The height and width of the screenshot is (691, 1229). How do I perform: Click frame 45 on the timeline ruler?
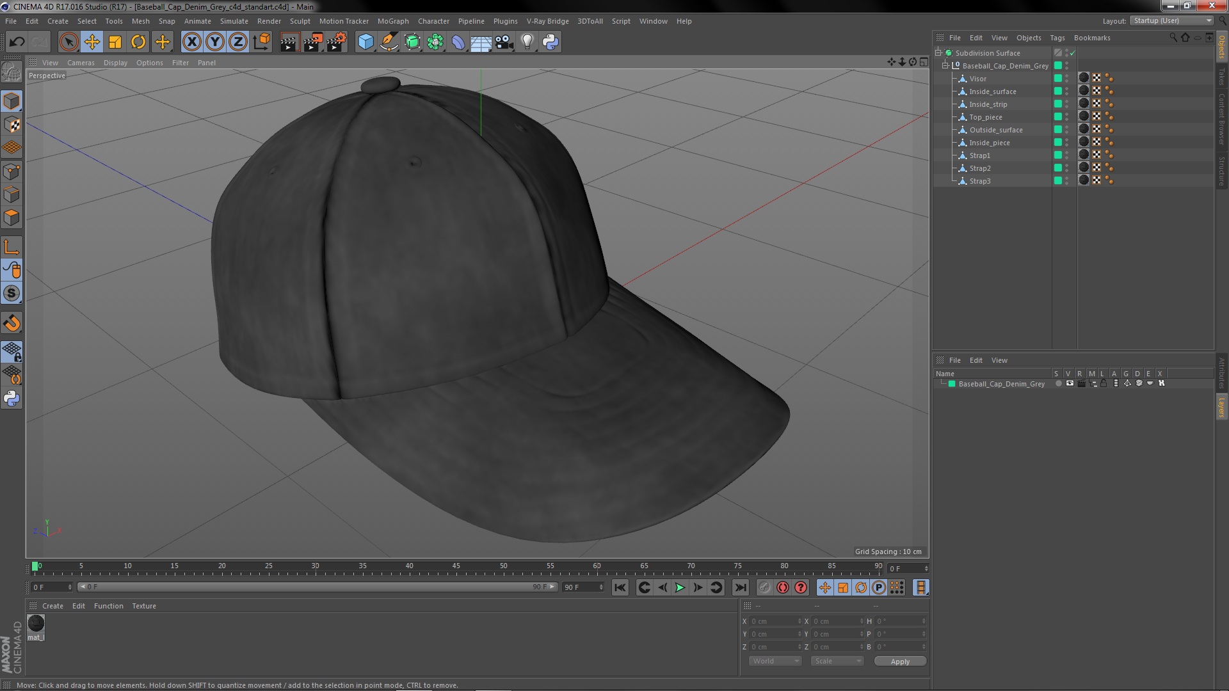point(456,567)
